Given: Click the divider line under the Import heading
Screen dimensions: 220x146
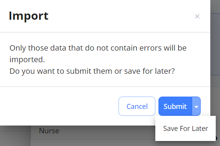Looking at the screenshot, I should 105,32.
